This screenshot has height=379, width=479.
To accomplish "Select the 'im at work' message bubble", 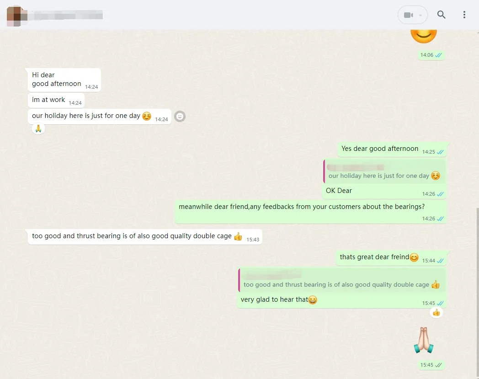I will pyautogui.click(x=49, y=100).
